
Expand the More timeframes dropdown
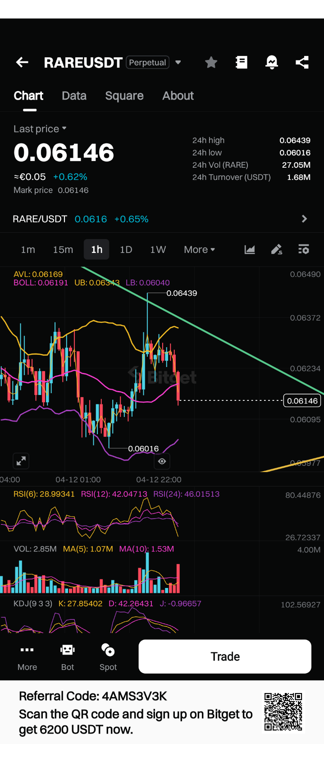coord(199,249)
